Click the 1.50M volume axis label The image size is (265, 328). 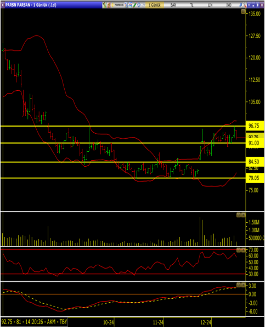coord(254,222)
